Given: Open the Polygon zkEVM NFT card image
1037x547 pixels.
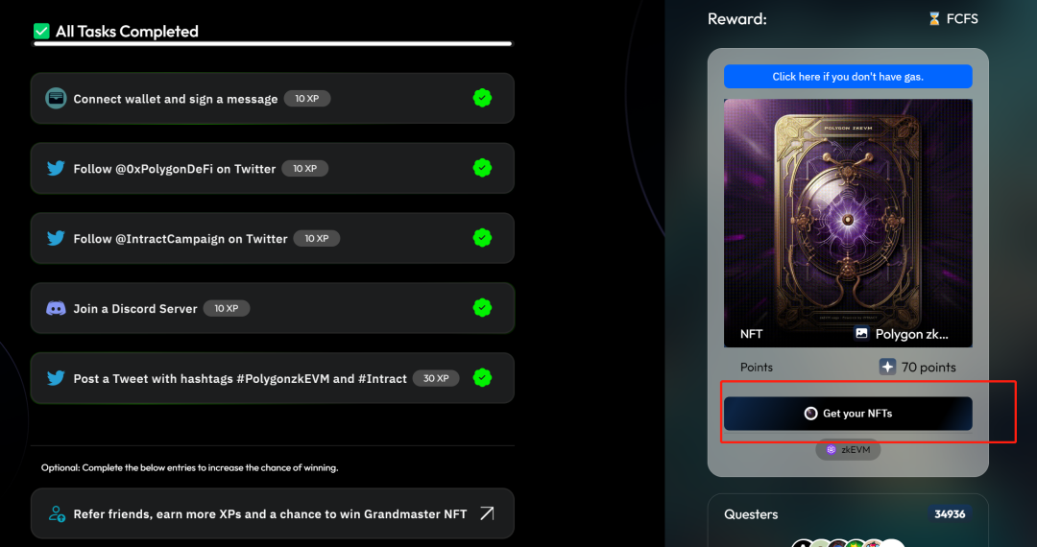Looking at the screenshot, I should pos(848,224).
